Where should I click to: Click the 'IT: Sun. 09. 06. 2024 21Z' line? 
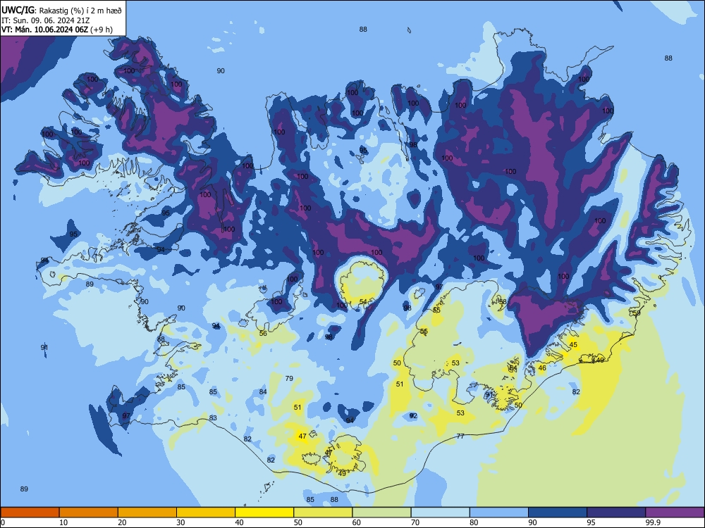45,20
